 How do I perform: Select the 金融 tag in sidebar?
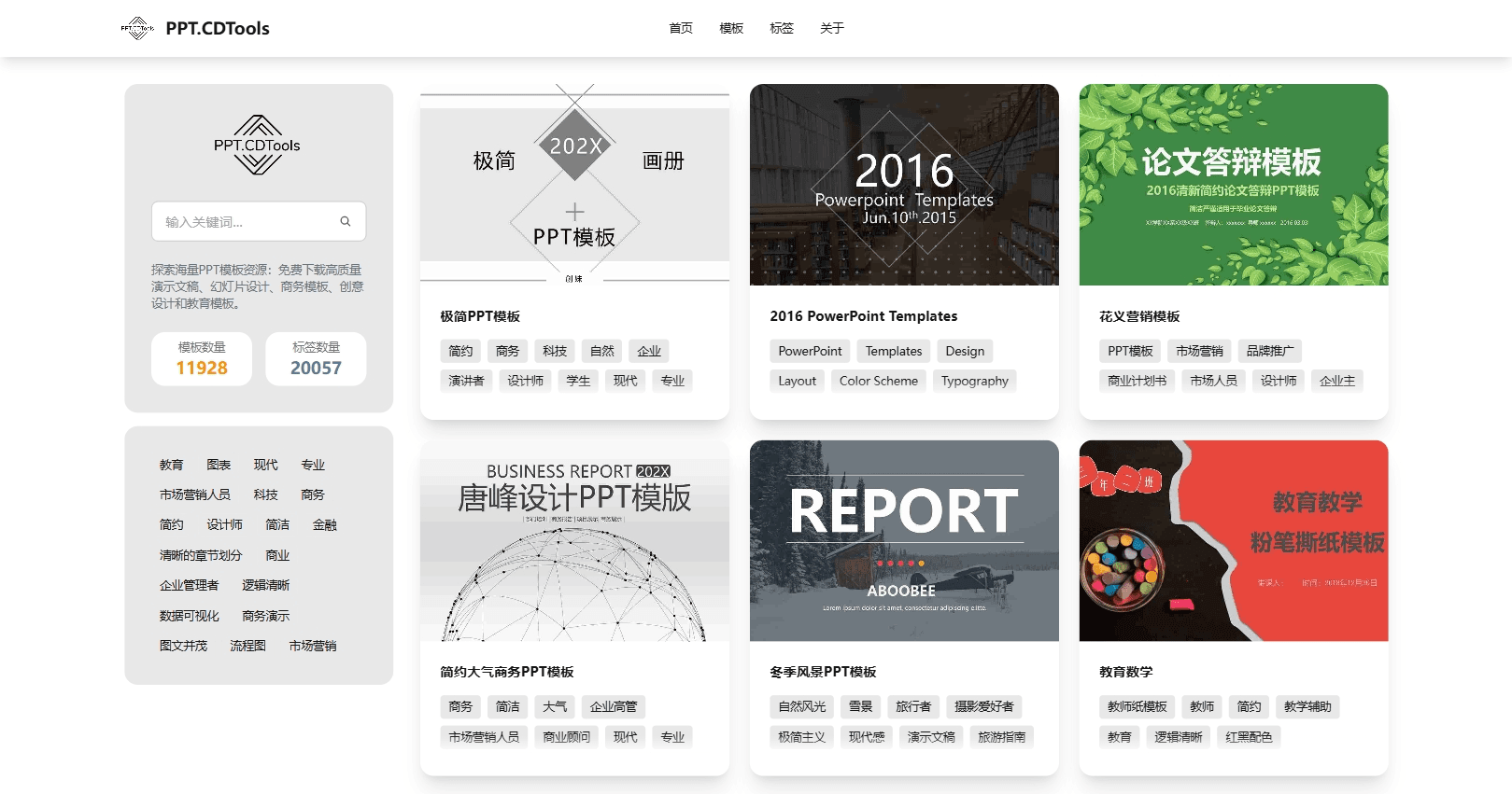point(325,524)
